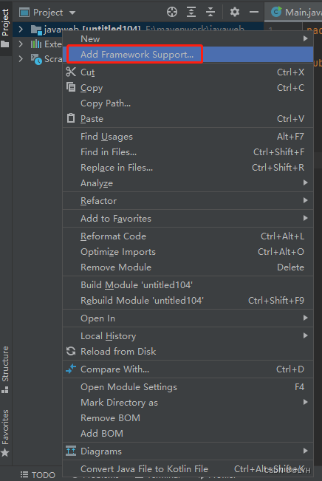322x481 pixels.
Task: Expand the javaweb module tree node
Action: pos(21,29)
